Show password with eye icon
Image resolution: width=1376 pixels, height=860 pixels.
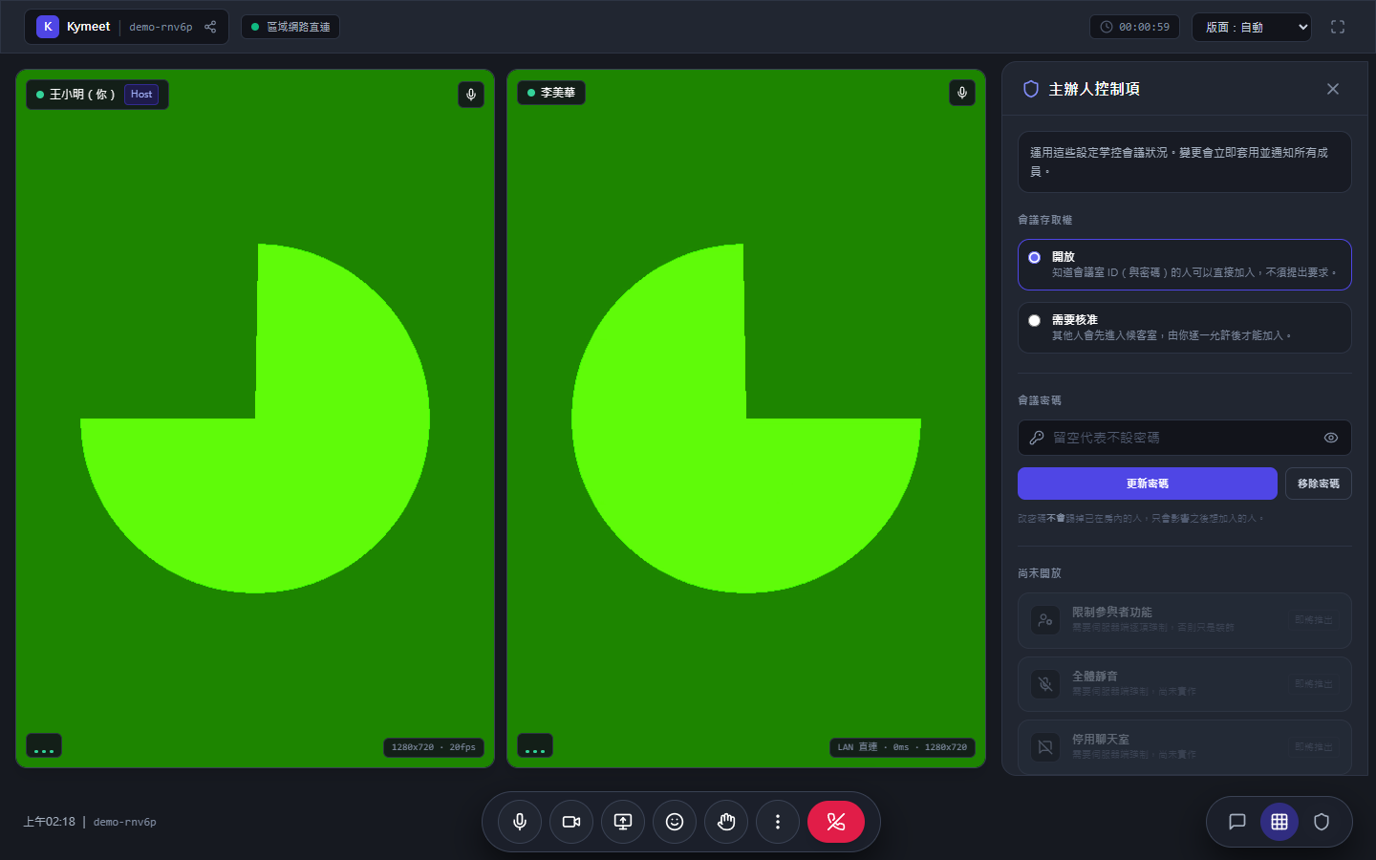(1331, 438)
